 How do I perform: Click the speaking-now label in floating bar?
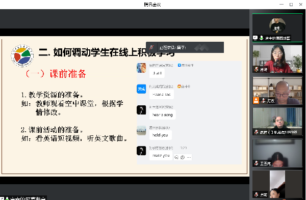(172, 47)
